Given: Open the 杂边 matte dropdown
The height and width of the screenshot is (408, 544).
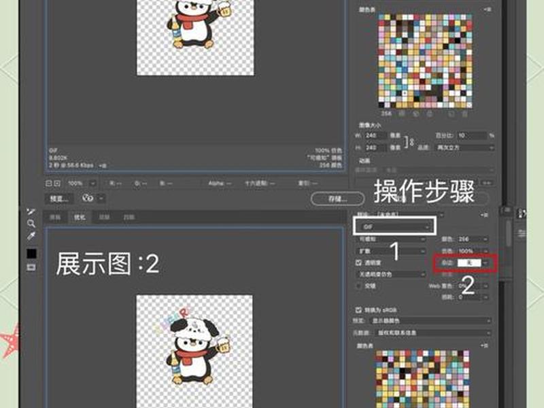Looking at the screenshot, I should 473,263.
